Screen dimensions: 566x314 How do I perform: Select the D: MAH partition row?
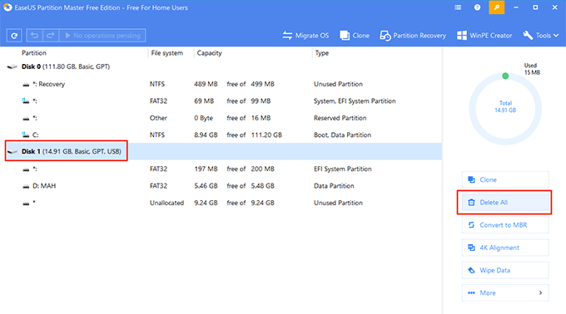[221, 186]
